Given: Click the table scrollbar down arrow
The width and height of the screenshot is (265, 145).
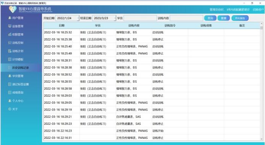Looking at the screenshot, I should coord(262,139).
